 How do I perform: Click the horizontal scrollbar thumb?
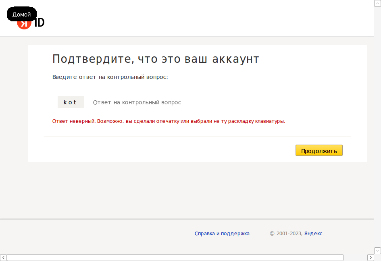[175, 258]
